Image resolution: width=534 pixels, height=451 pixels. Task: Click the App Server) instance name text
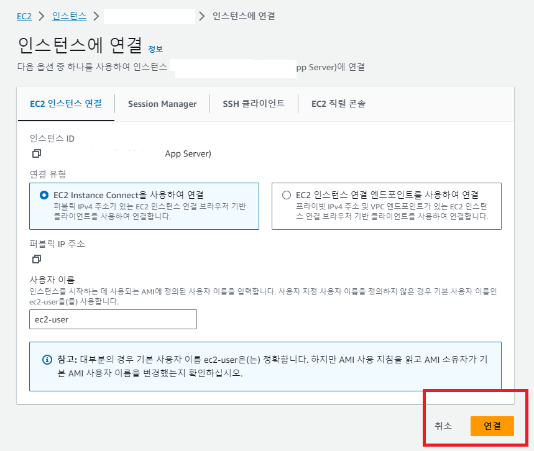tap(188, 153)
